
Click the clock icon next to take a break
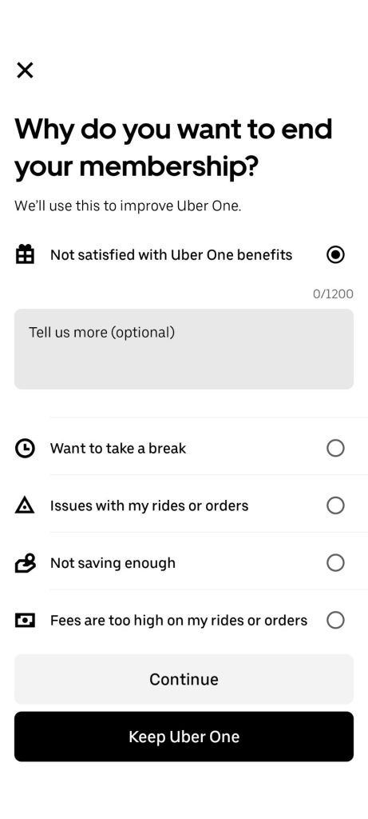25,448
